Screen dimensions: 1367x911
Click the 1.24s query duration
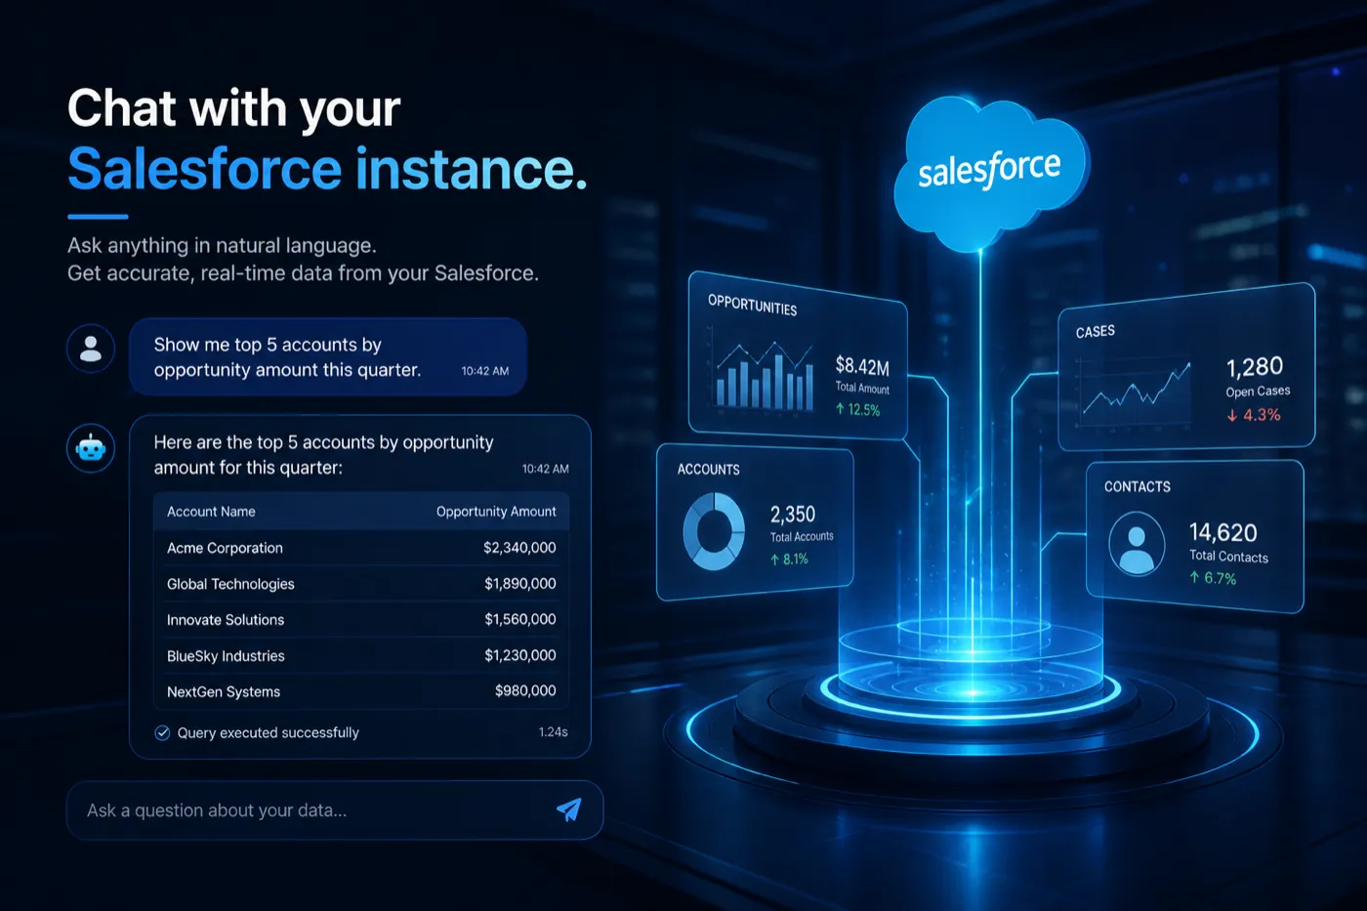pos(553,731)
